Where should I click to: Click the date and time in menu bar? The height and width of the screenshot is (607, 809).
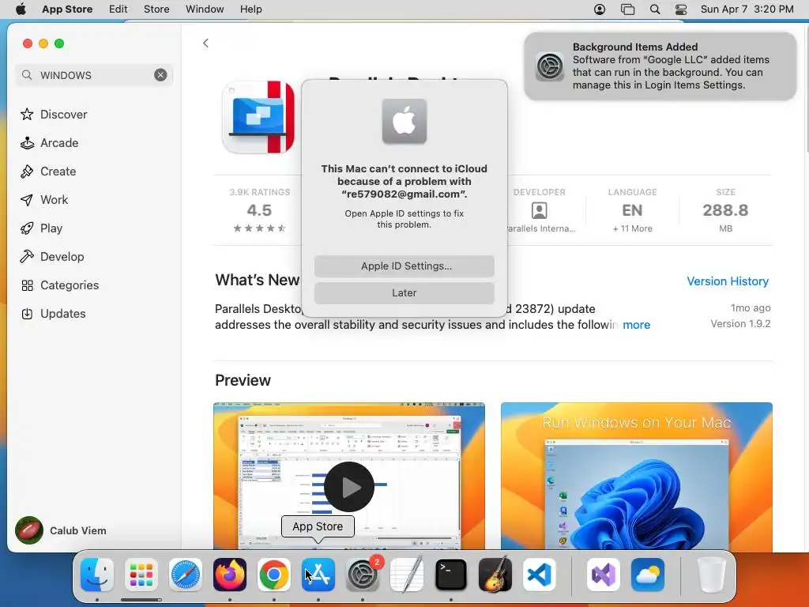[x=747, y=9]
